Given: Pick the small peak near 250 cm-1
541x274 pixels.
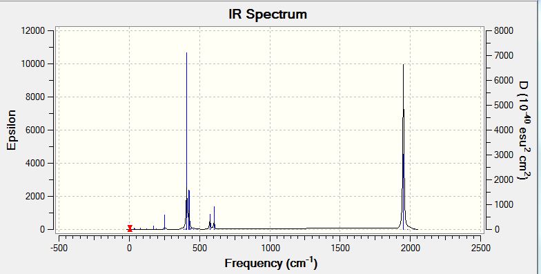Looking at the screenshot, I should click(164, 222).
